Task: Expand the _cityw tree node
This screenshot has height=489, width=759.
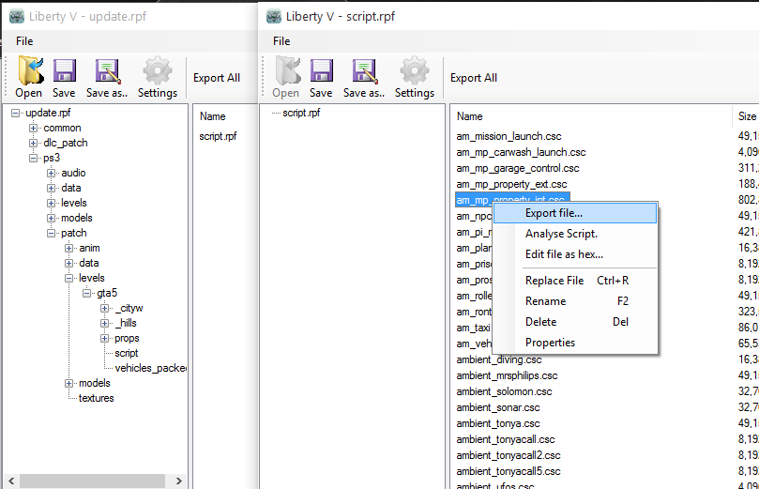Action: [x=105, y=308]
